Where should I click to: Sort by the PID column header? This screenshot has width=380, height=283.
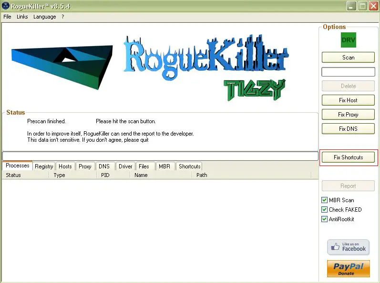pyautogui.click(x=113, y=175)
